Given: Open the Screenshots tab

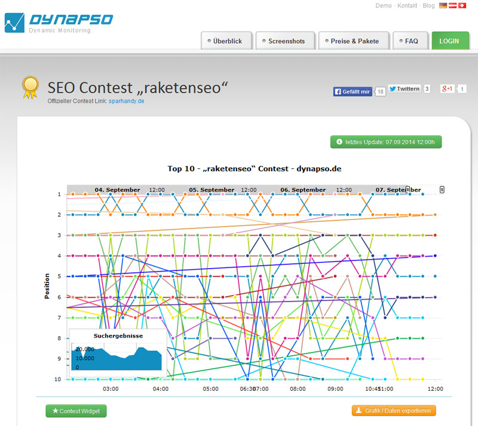Looking at the screenshot, I should 285,41.
